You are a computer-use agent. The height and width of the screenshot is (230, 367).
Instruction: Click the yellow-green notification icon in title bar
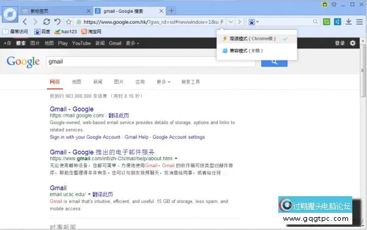[x=325, y=4]
